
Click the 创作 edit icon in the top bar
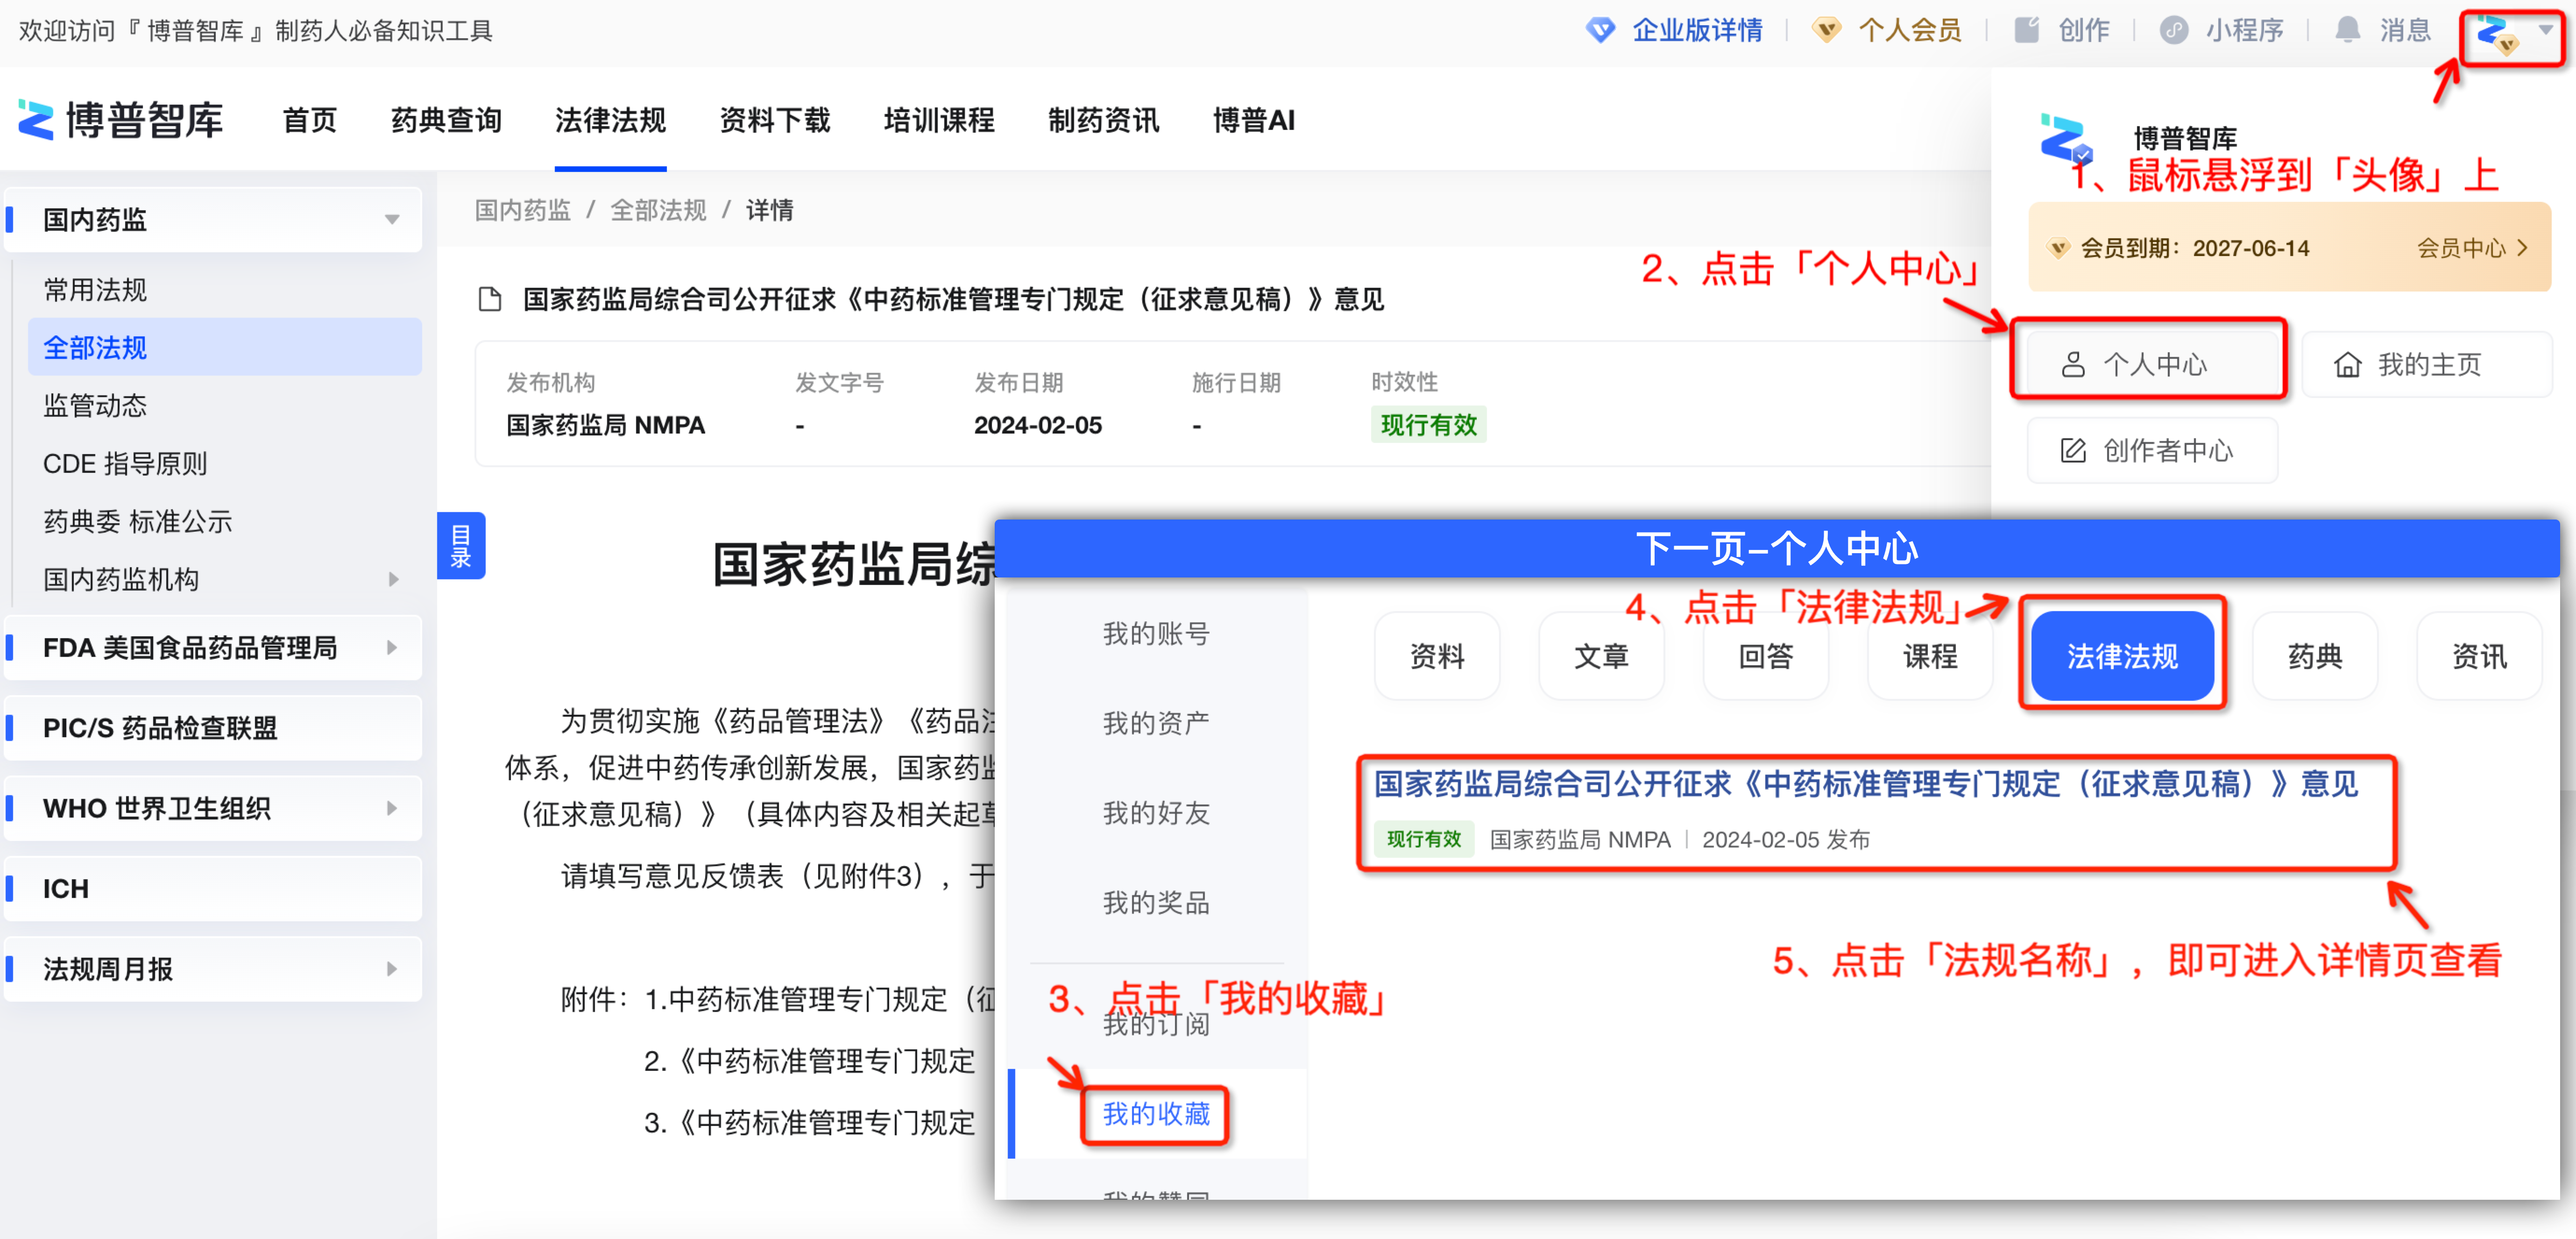2026,31
